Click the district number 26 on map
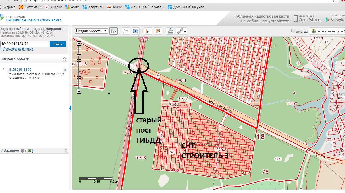 coord(265,172)
